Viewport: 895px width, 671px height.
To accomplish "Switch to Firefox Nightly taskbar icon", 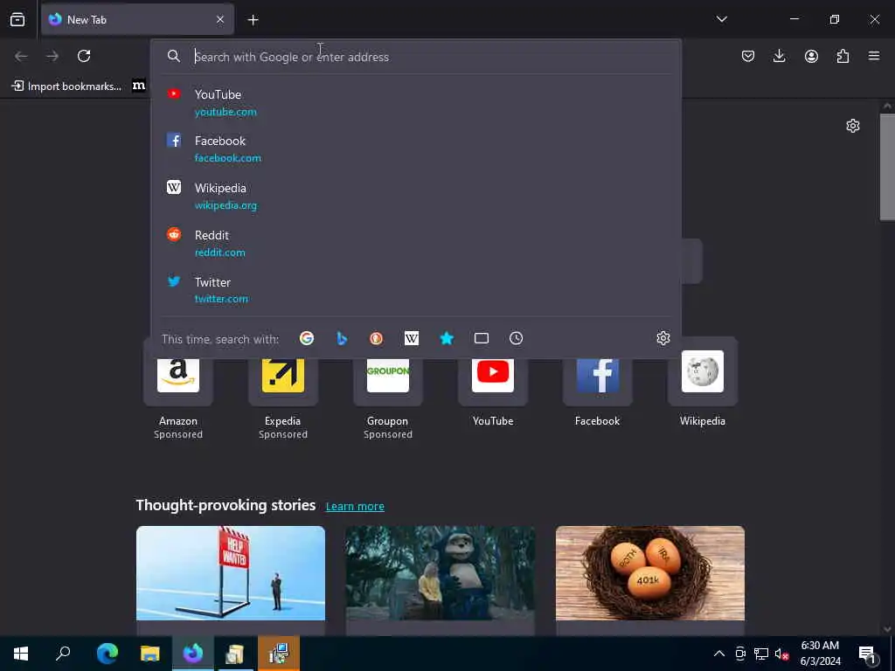I will pos(193,654).
